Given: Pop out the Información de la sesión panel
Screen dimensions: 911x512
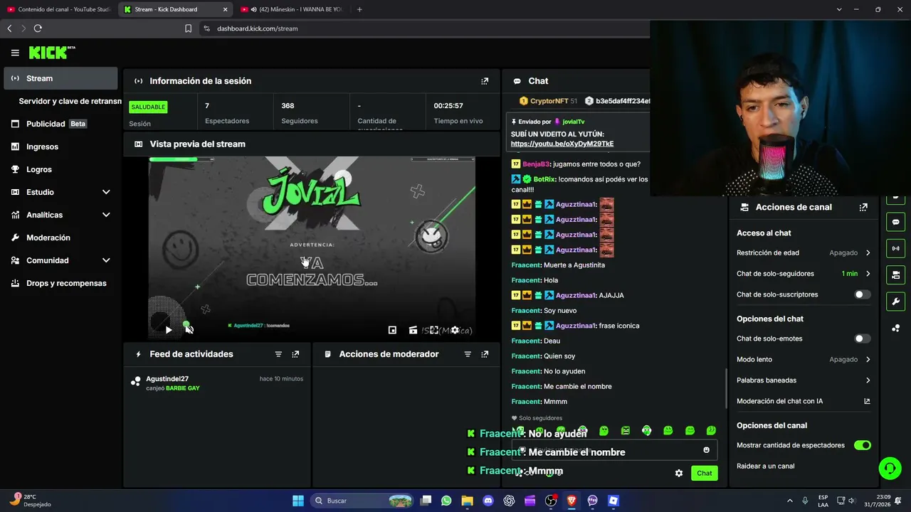Looking at the screenshot, I should pyautogui.click(x=485, y=81).
